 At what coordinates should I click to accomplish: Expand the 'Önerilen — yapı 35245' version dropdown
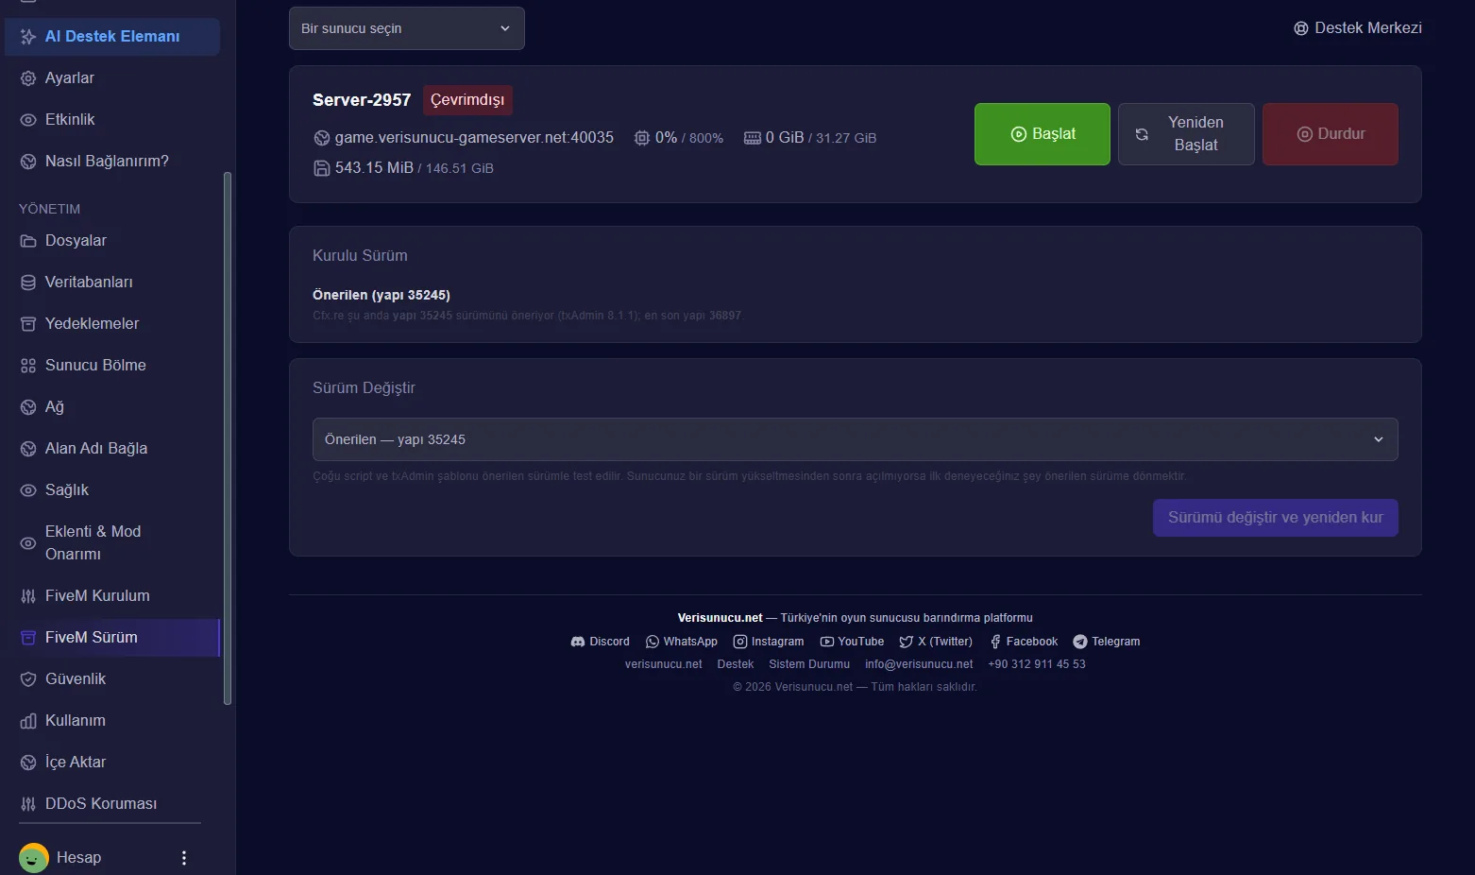coord(856,439)
